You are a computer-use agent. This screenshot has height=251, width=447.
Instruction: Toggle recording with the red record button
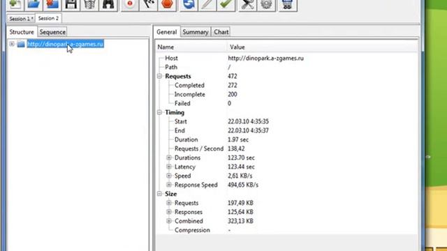(x=130, y=4)
